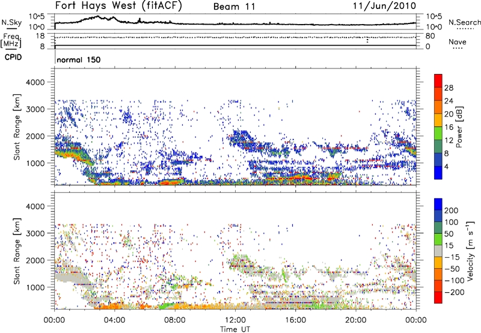This screenshot has height=333, width=481.
Task: Click the 16 label on power colorbar
Action: pos(449,127)
